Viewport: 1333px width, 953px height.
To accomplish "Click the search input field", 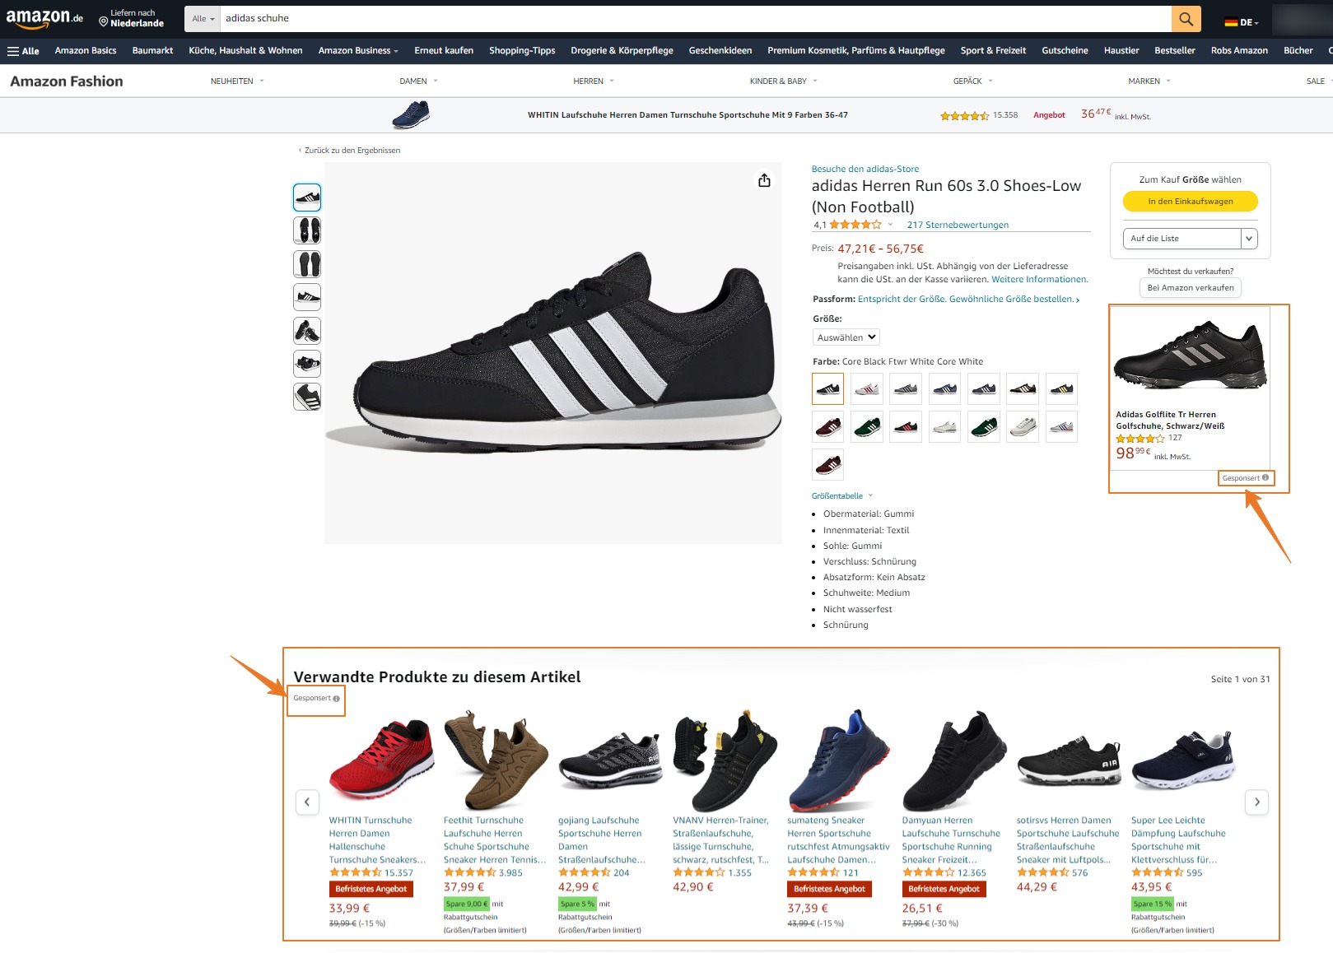I will point(696,18).
